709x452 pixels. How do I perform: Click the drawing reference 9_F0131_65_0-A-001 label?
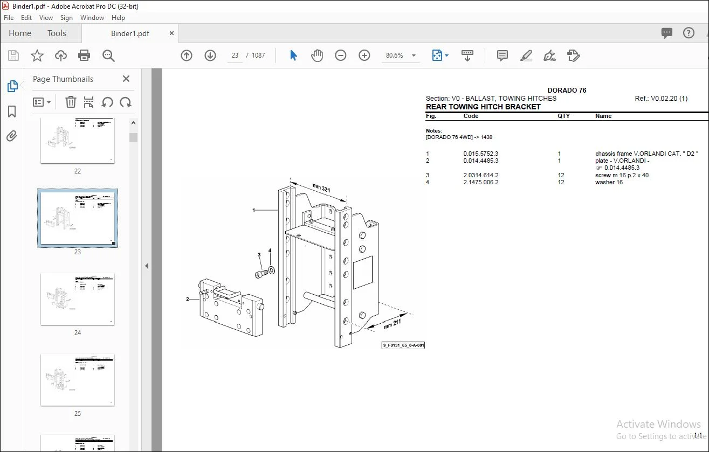pyautogui.click(x=403, y=345)
